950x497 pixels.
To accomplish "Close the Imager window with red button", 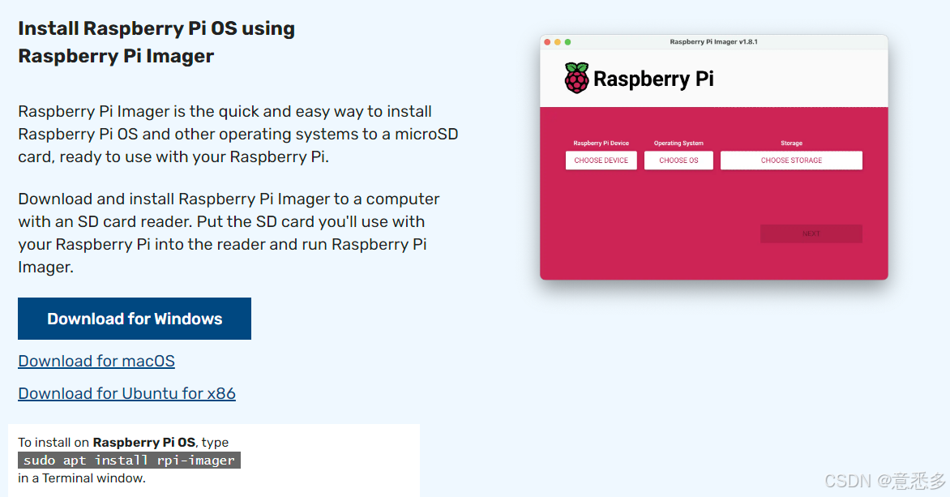I will pos(547,42).
